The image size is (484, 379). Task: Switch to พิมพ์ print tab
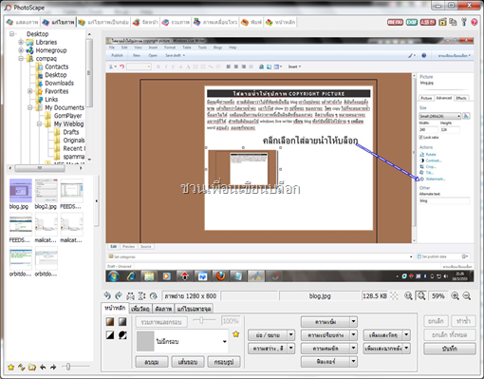coord(251,22)
